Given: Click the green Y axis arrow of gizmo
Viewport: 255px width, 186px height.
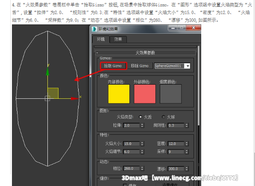Looking at the screenshot, I should coord(47,71).
